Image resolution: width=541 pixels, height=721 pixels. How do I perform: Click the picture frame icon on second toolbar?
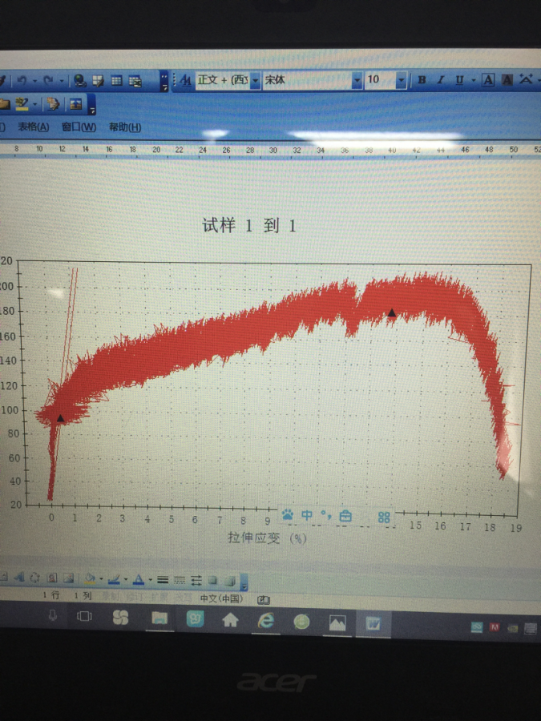[x=75, y=104]
